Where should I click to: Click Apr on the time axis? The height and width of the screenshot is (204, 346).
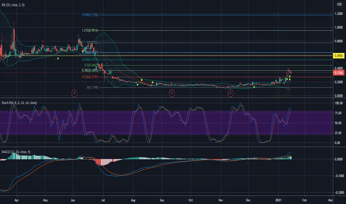tap(17, 200)
